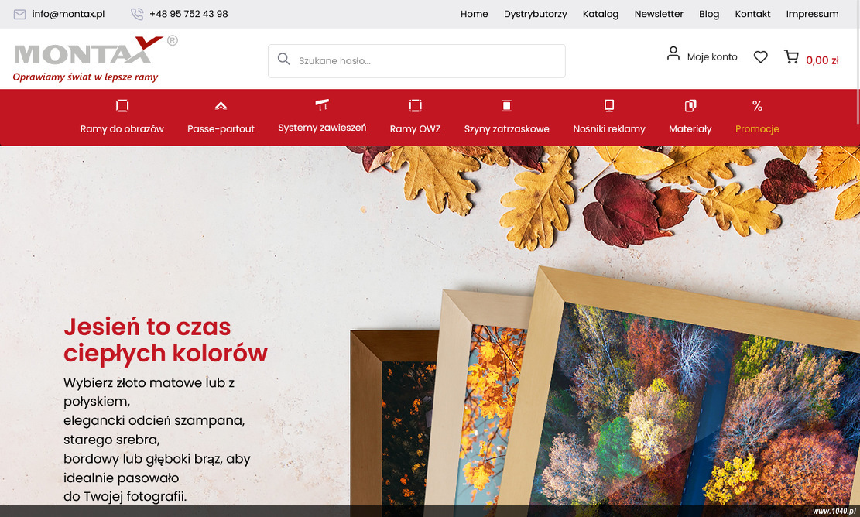Focus the Szukane hasło search field
860x517 pixels.
[416, 61]
